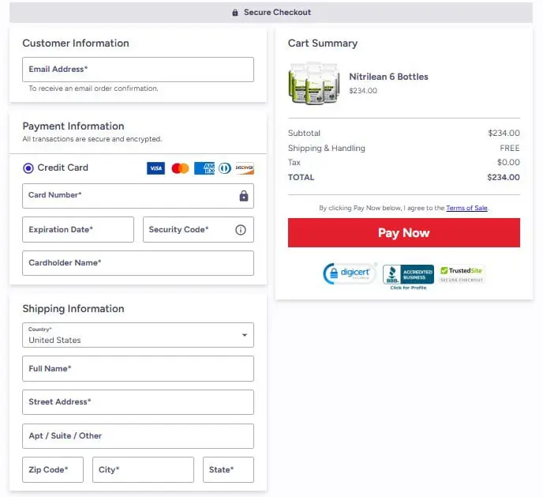Viewport: 543px width, 497px height.
Task: Click the Visa card icon
Action: tap(155, 168)
